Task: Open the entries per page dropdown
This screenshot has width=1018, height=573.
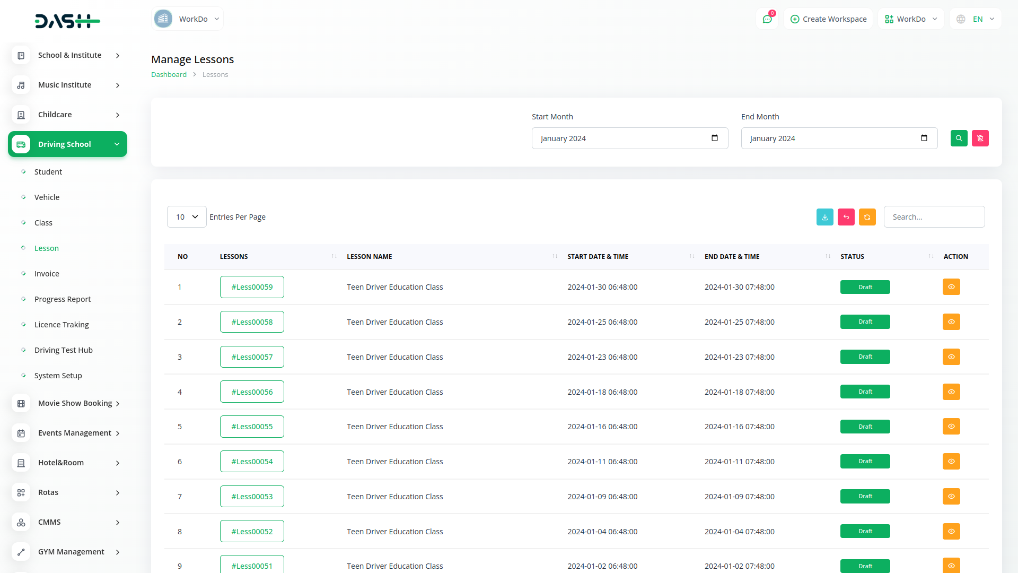Action: (187, 217)
